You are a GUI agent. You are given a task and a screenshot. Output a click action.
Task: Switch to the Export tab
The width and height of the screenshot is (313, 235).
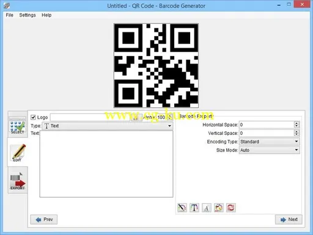[x=18, y=181]
